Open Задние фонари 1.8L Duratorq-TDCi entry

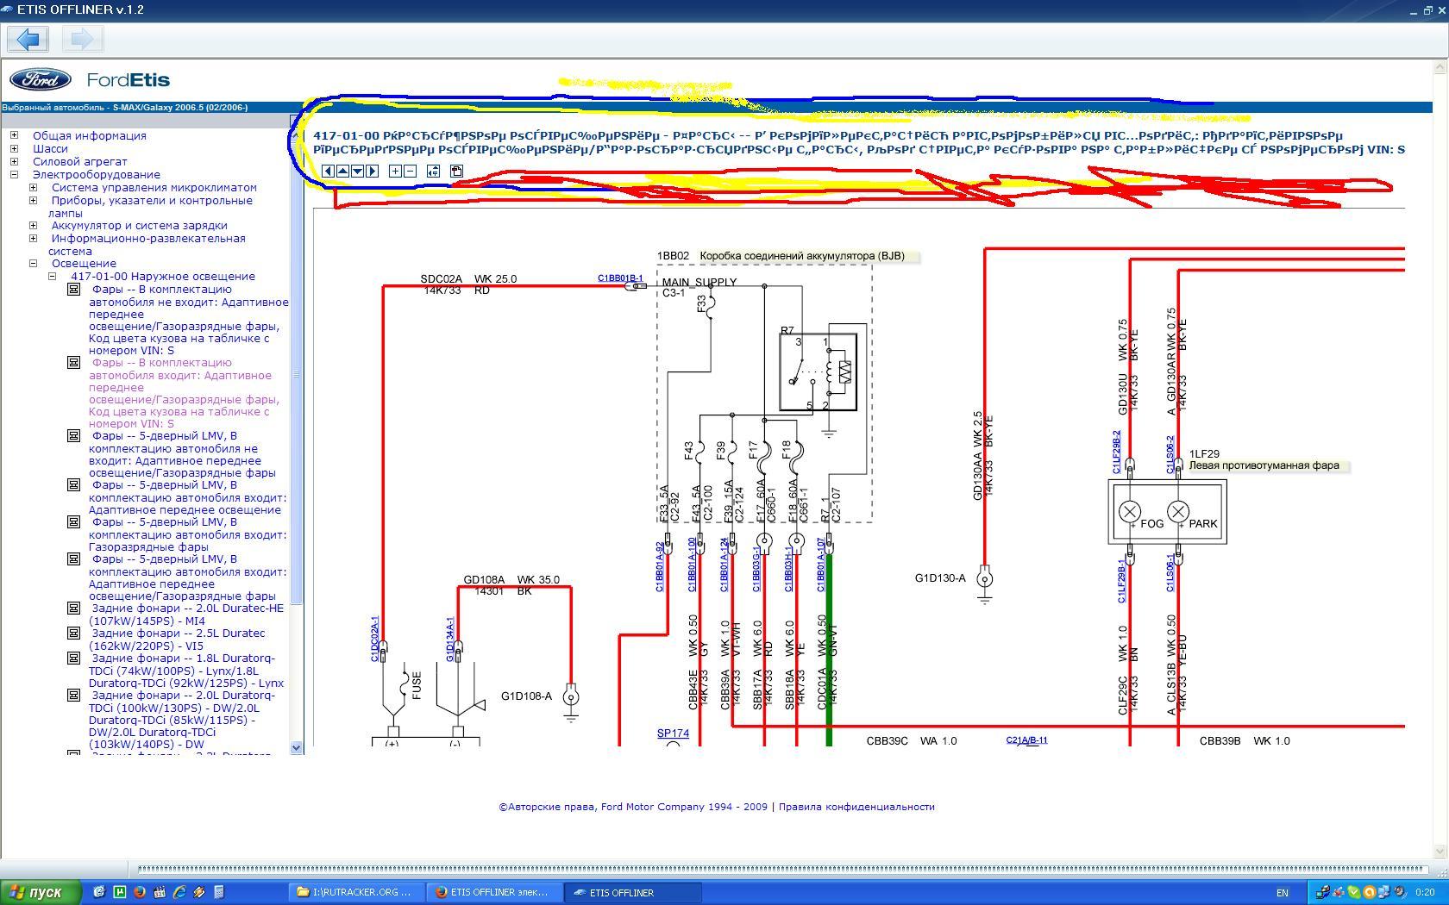click(186, 671)
